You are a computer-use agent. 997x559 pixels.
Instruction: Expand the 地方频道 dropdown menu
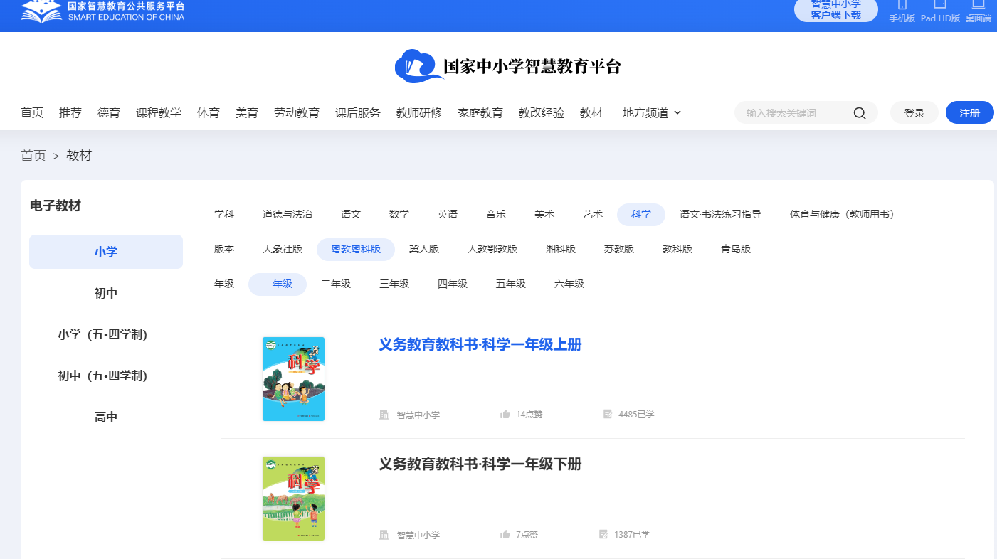pos(651,112)
